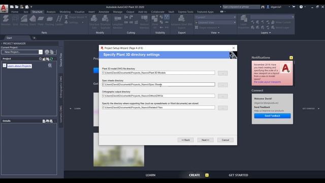
Task: Switch to the Home ribbon tab
Action: pos(15,12)
